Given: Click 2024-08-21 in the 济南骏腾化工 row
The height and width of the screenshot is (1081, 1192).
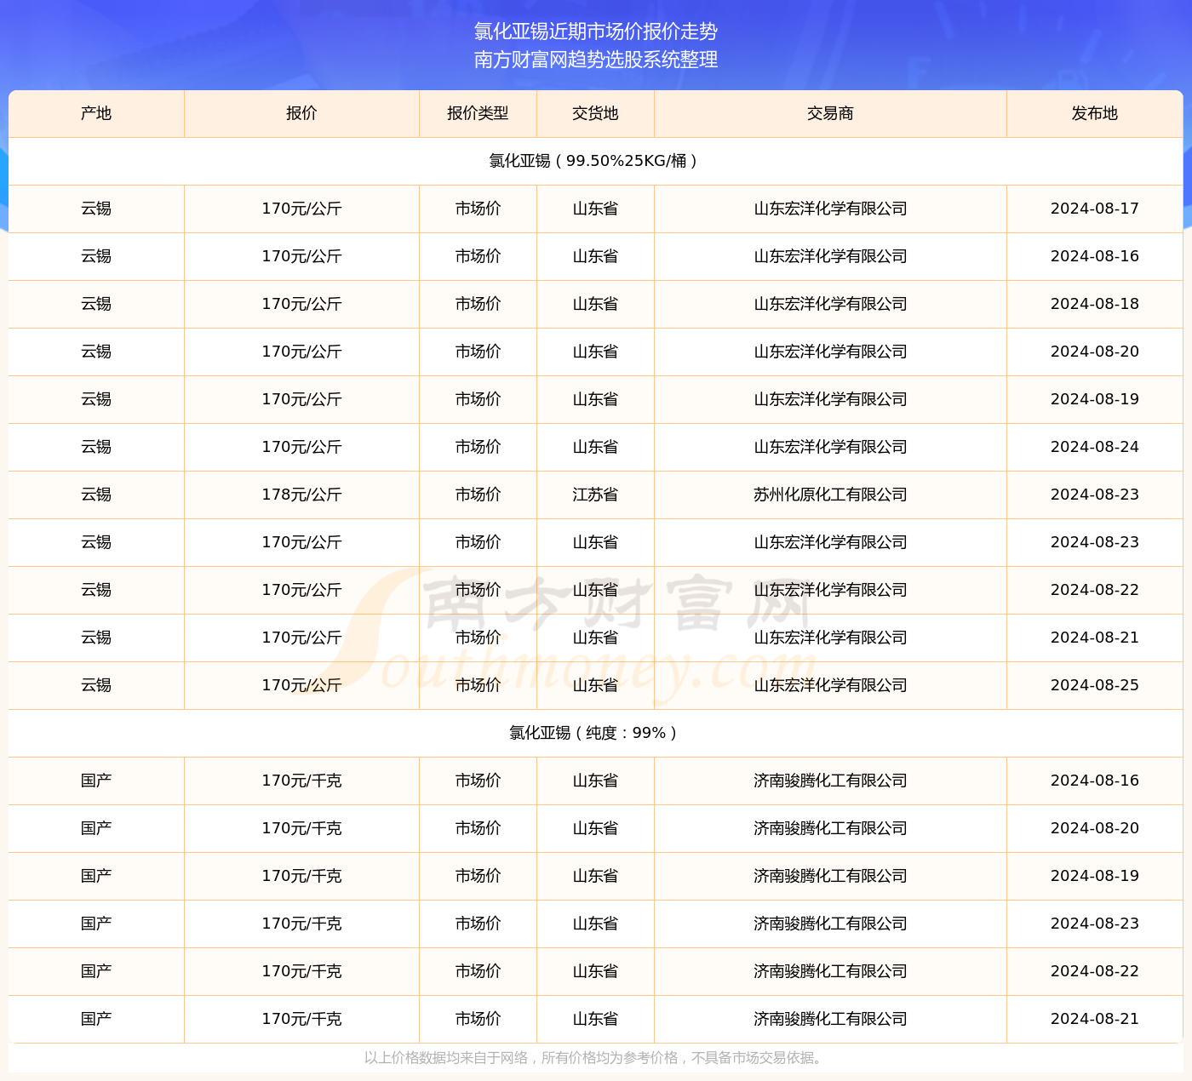Looking at the screenshot, I should point(1095,1019).
